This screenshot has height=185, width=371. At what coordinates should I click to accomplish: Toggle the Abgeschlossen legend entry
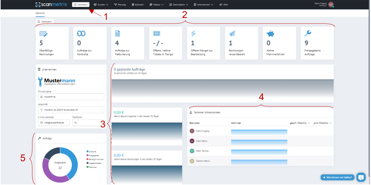[x=93, y=163]
